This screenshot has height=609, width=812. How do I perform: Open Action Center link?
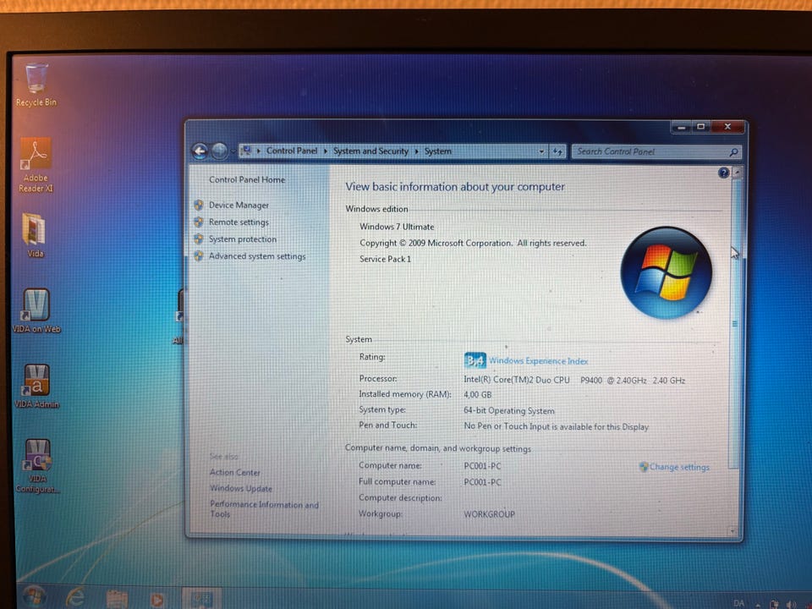click(x=234, y=472)
